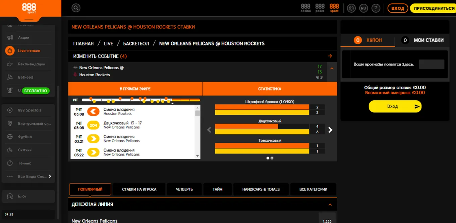
Task: Click the Виртуальный спорт icon
Action: (x=10, y=123)
